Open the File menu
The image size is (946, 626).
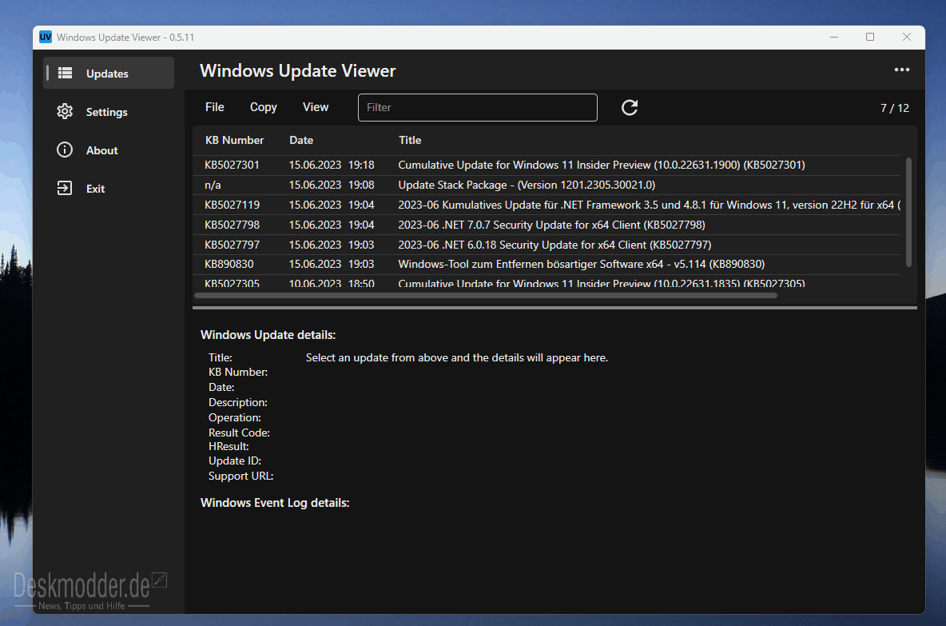point(215,107)
